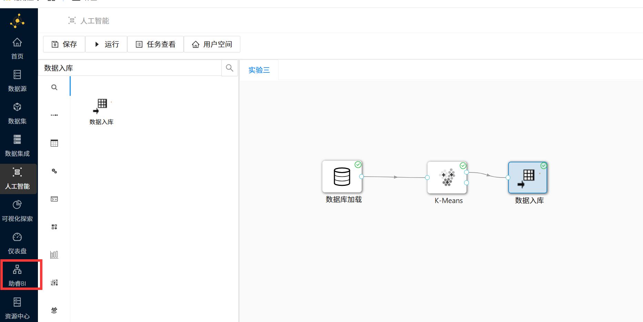
Task: Click input port of 数据入库 node
Action: [508, 178]
